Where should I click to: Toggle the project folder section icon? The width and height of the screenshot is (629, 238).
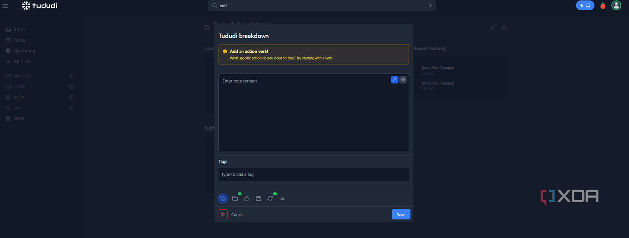pyautogui.click(x=235, y=198)
